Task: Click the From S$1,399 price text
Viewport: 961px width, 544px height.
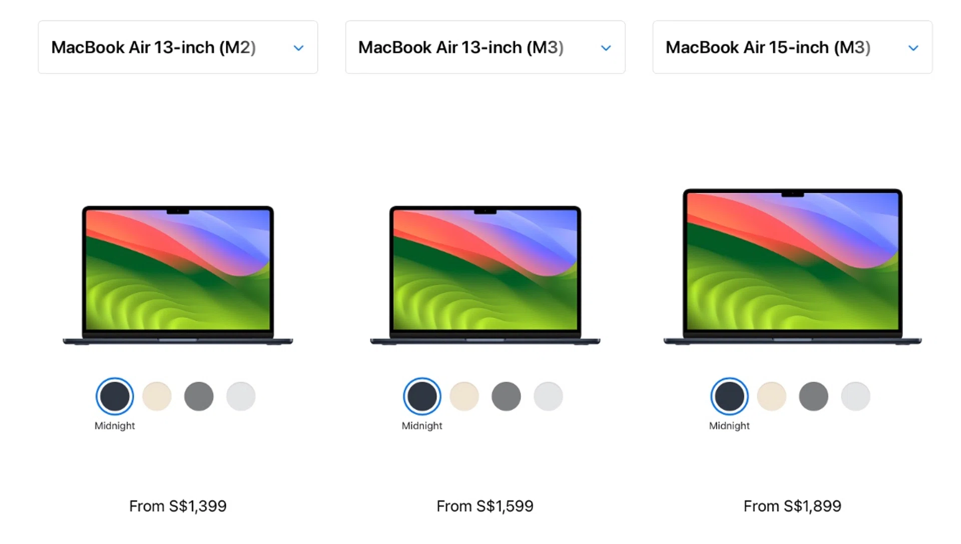Action: pos(178,505)
